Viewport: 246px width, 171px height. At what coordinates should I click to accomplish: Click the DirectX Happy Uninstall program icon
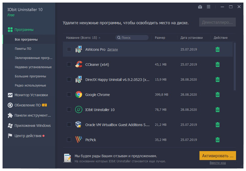pos(79,79)
